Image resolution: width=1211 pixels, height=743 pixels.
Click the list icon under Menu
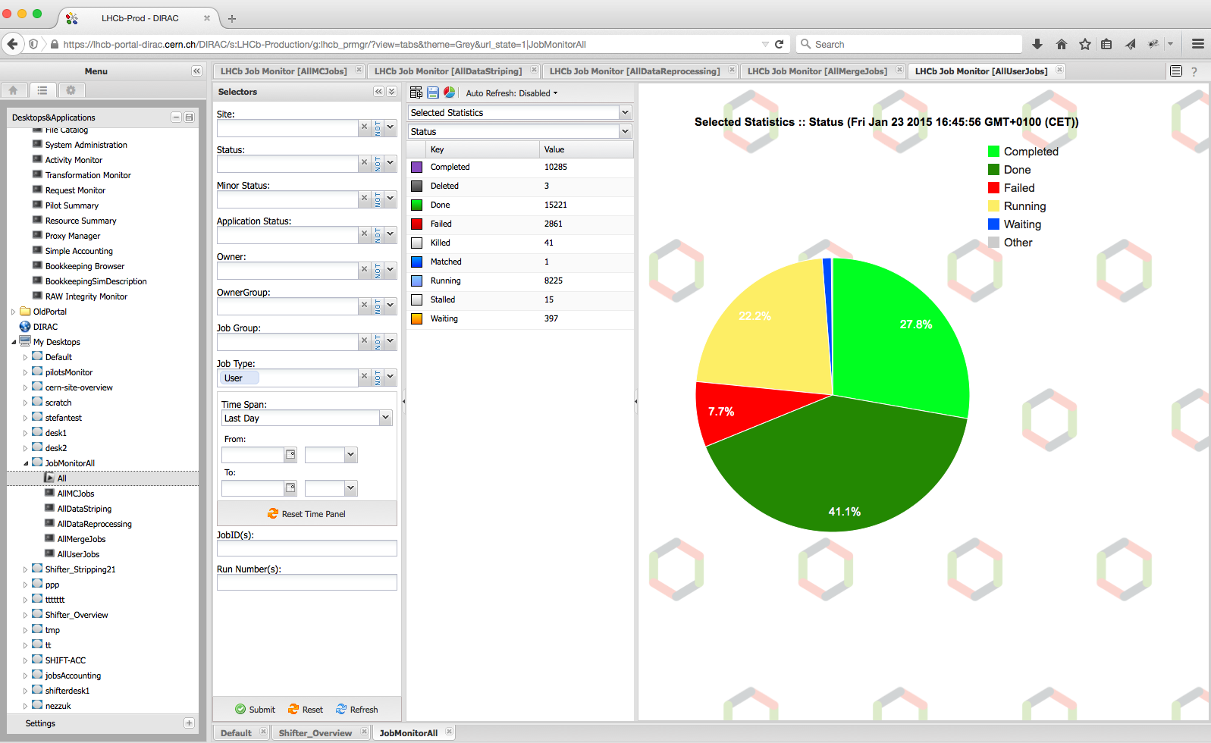tap(42, 90)
